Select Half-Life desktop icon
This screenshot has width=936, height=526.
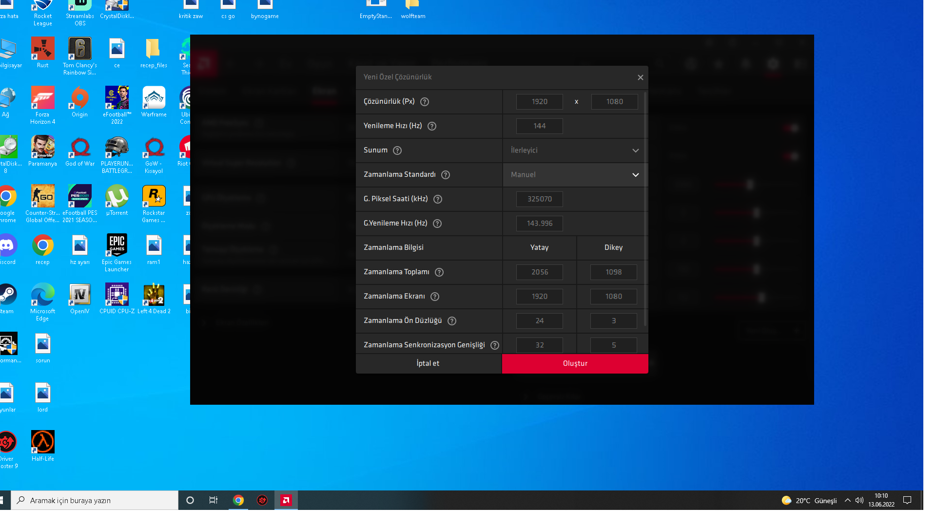pos(43,446)
